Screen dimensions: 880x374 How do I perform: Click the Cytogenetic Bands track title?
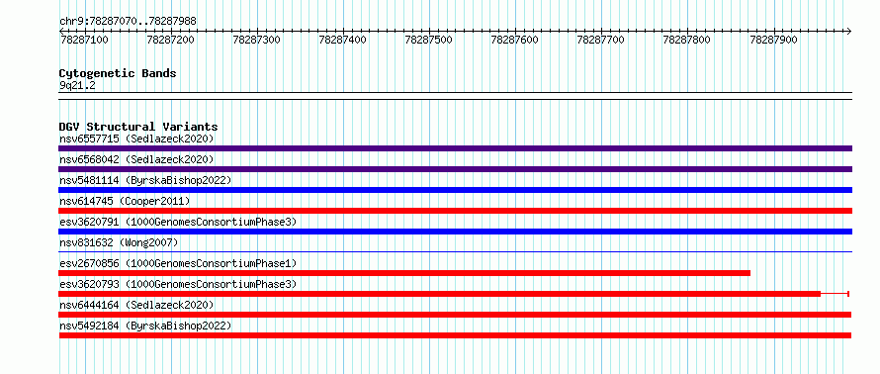coord(118,73)
